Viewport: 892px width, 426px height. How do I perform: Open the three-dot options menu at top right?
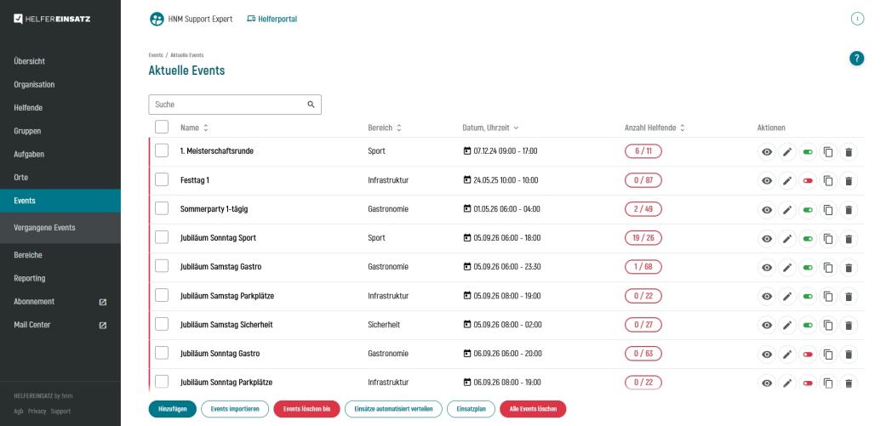point(857,19)
